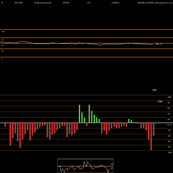Click the -20 label on MR scale
Screen dimensions: 173x173
(x=169, y=130)
